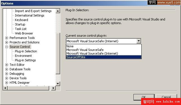Expand the Database Tools node
This screenshot has height=105, width=181.
pyautogui.click(x=6, y=69)
